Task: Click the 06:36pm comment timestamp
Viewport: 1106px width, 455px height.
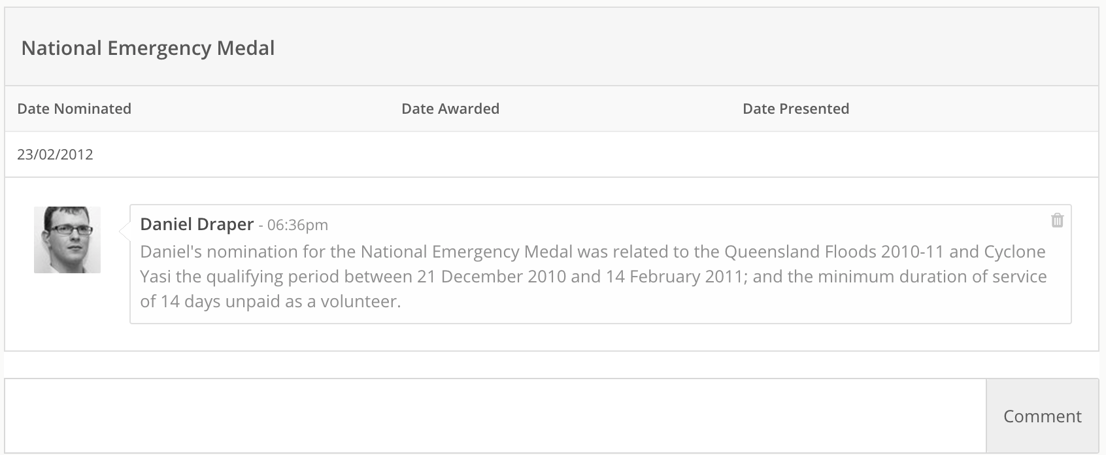Action: [x=297, y=225]
